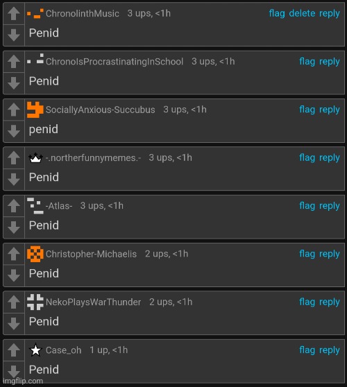Flag Christopher-Michaelis's comment
Viewport: 347px width, 387px height.
[x=307, y=254]
